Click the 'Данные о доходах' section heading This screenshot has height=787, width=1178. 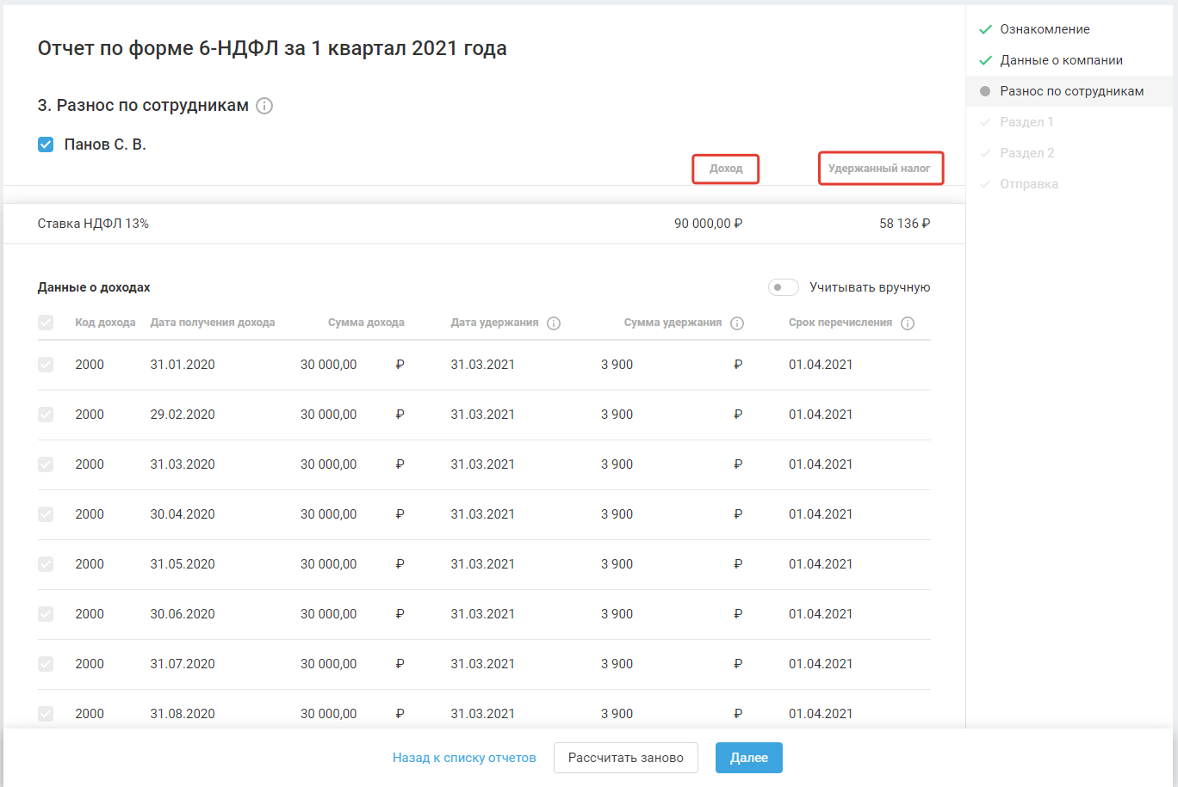coord(94,287)
